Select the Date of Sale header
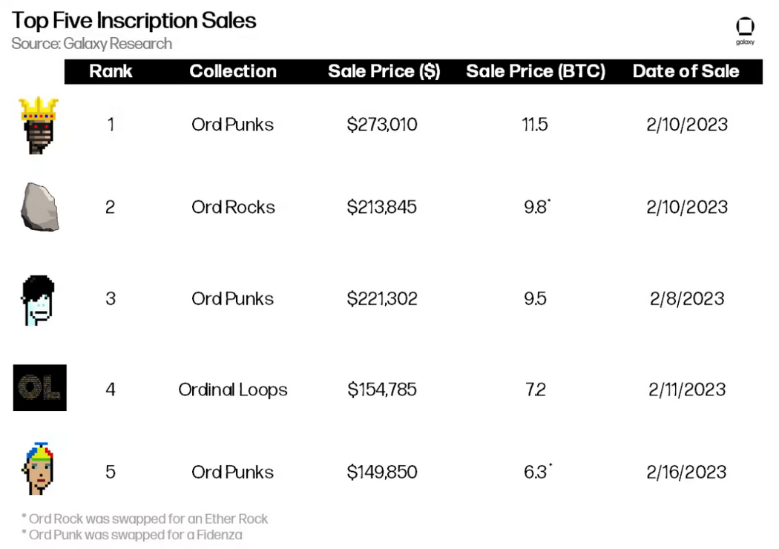 [x=686, y=71]
